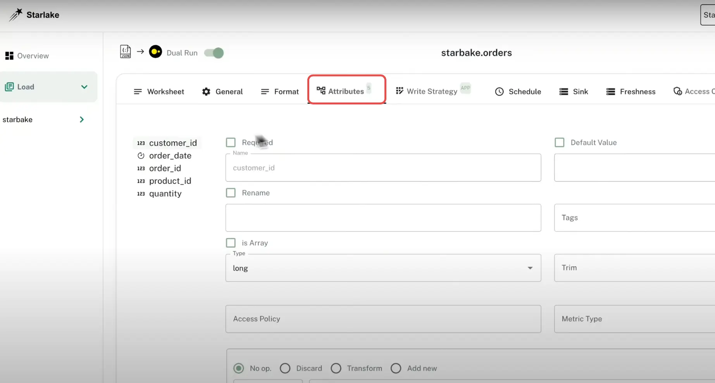Image resolution: width=715 pixels, height=383 pixels.
Task: Click the JSON file source icon
Action: [x=125, y=52]
